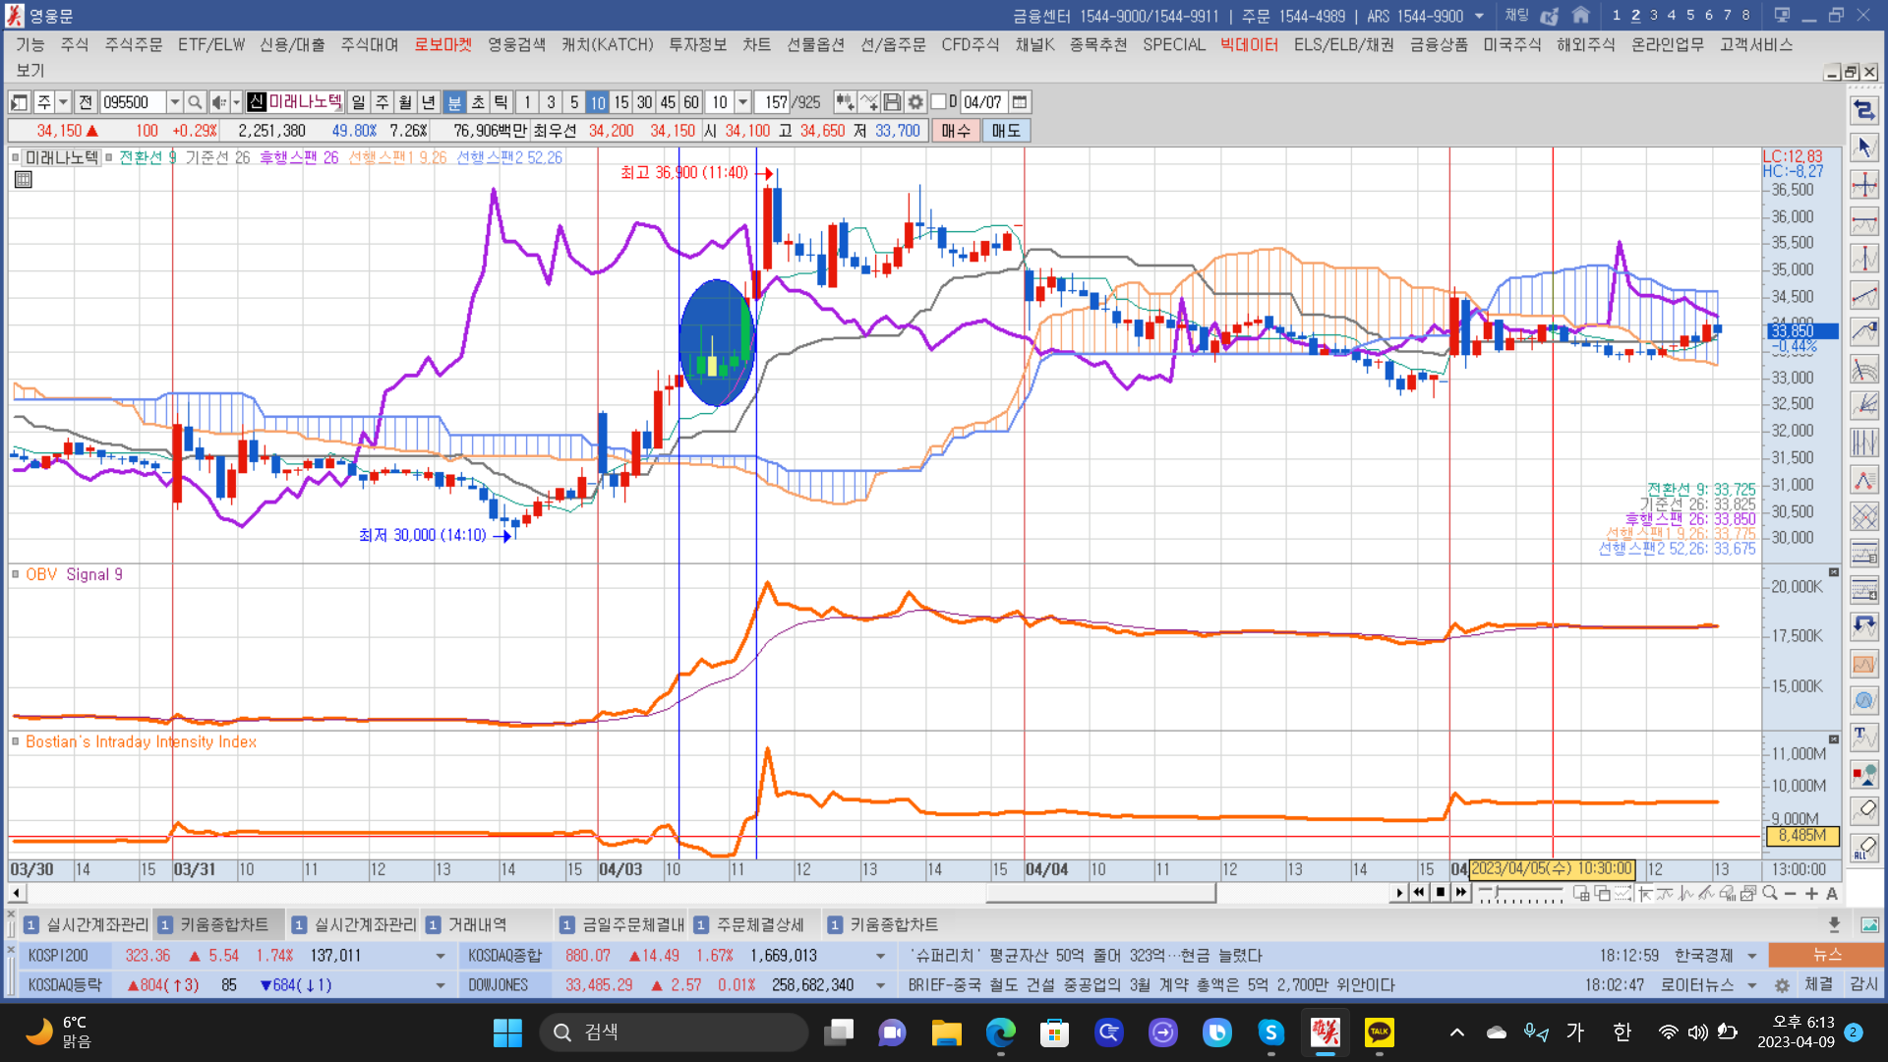Switch chart to 일 (daily) period
Screen dimensions: 1888x1062
(358, 102)
